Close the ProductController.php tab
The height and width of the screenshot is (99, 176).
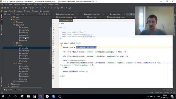click(x=78, y=14)
